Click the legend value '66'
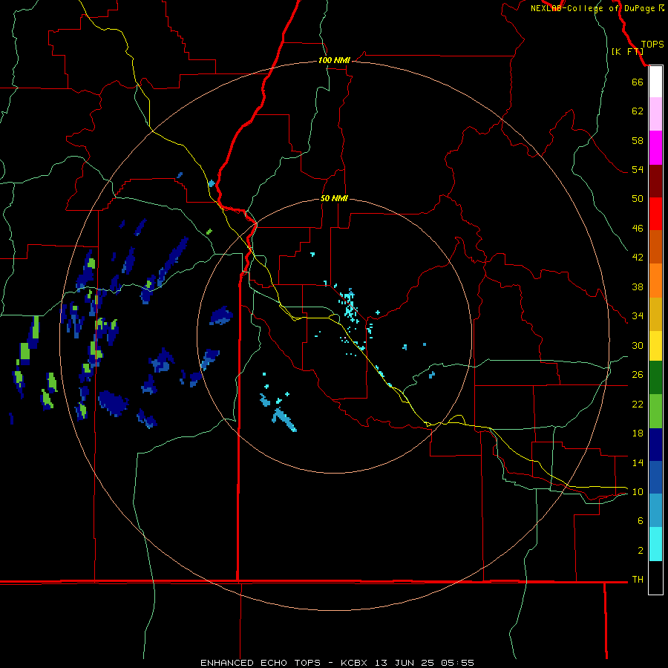Image resolution: width=668 pixels, height=668 pixels. [x=638, y=82]
